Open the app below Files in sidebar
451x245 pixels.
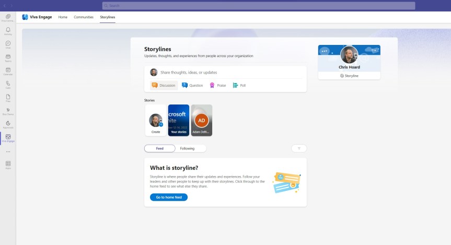[x=8, y=111]
